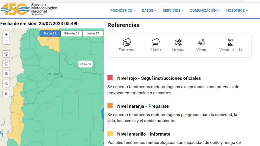260x146 pixels.
Task: Switch map to Jueves 27
Action: [x=93, y=34]
